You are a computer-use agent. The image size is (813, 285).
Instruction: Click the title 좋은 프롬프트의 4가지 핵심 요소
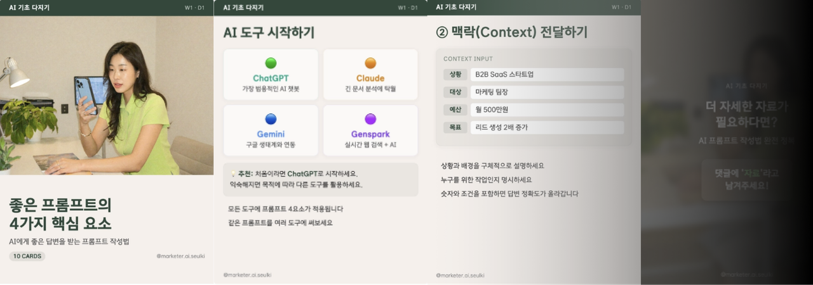point(60,214)
